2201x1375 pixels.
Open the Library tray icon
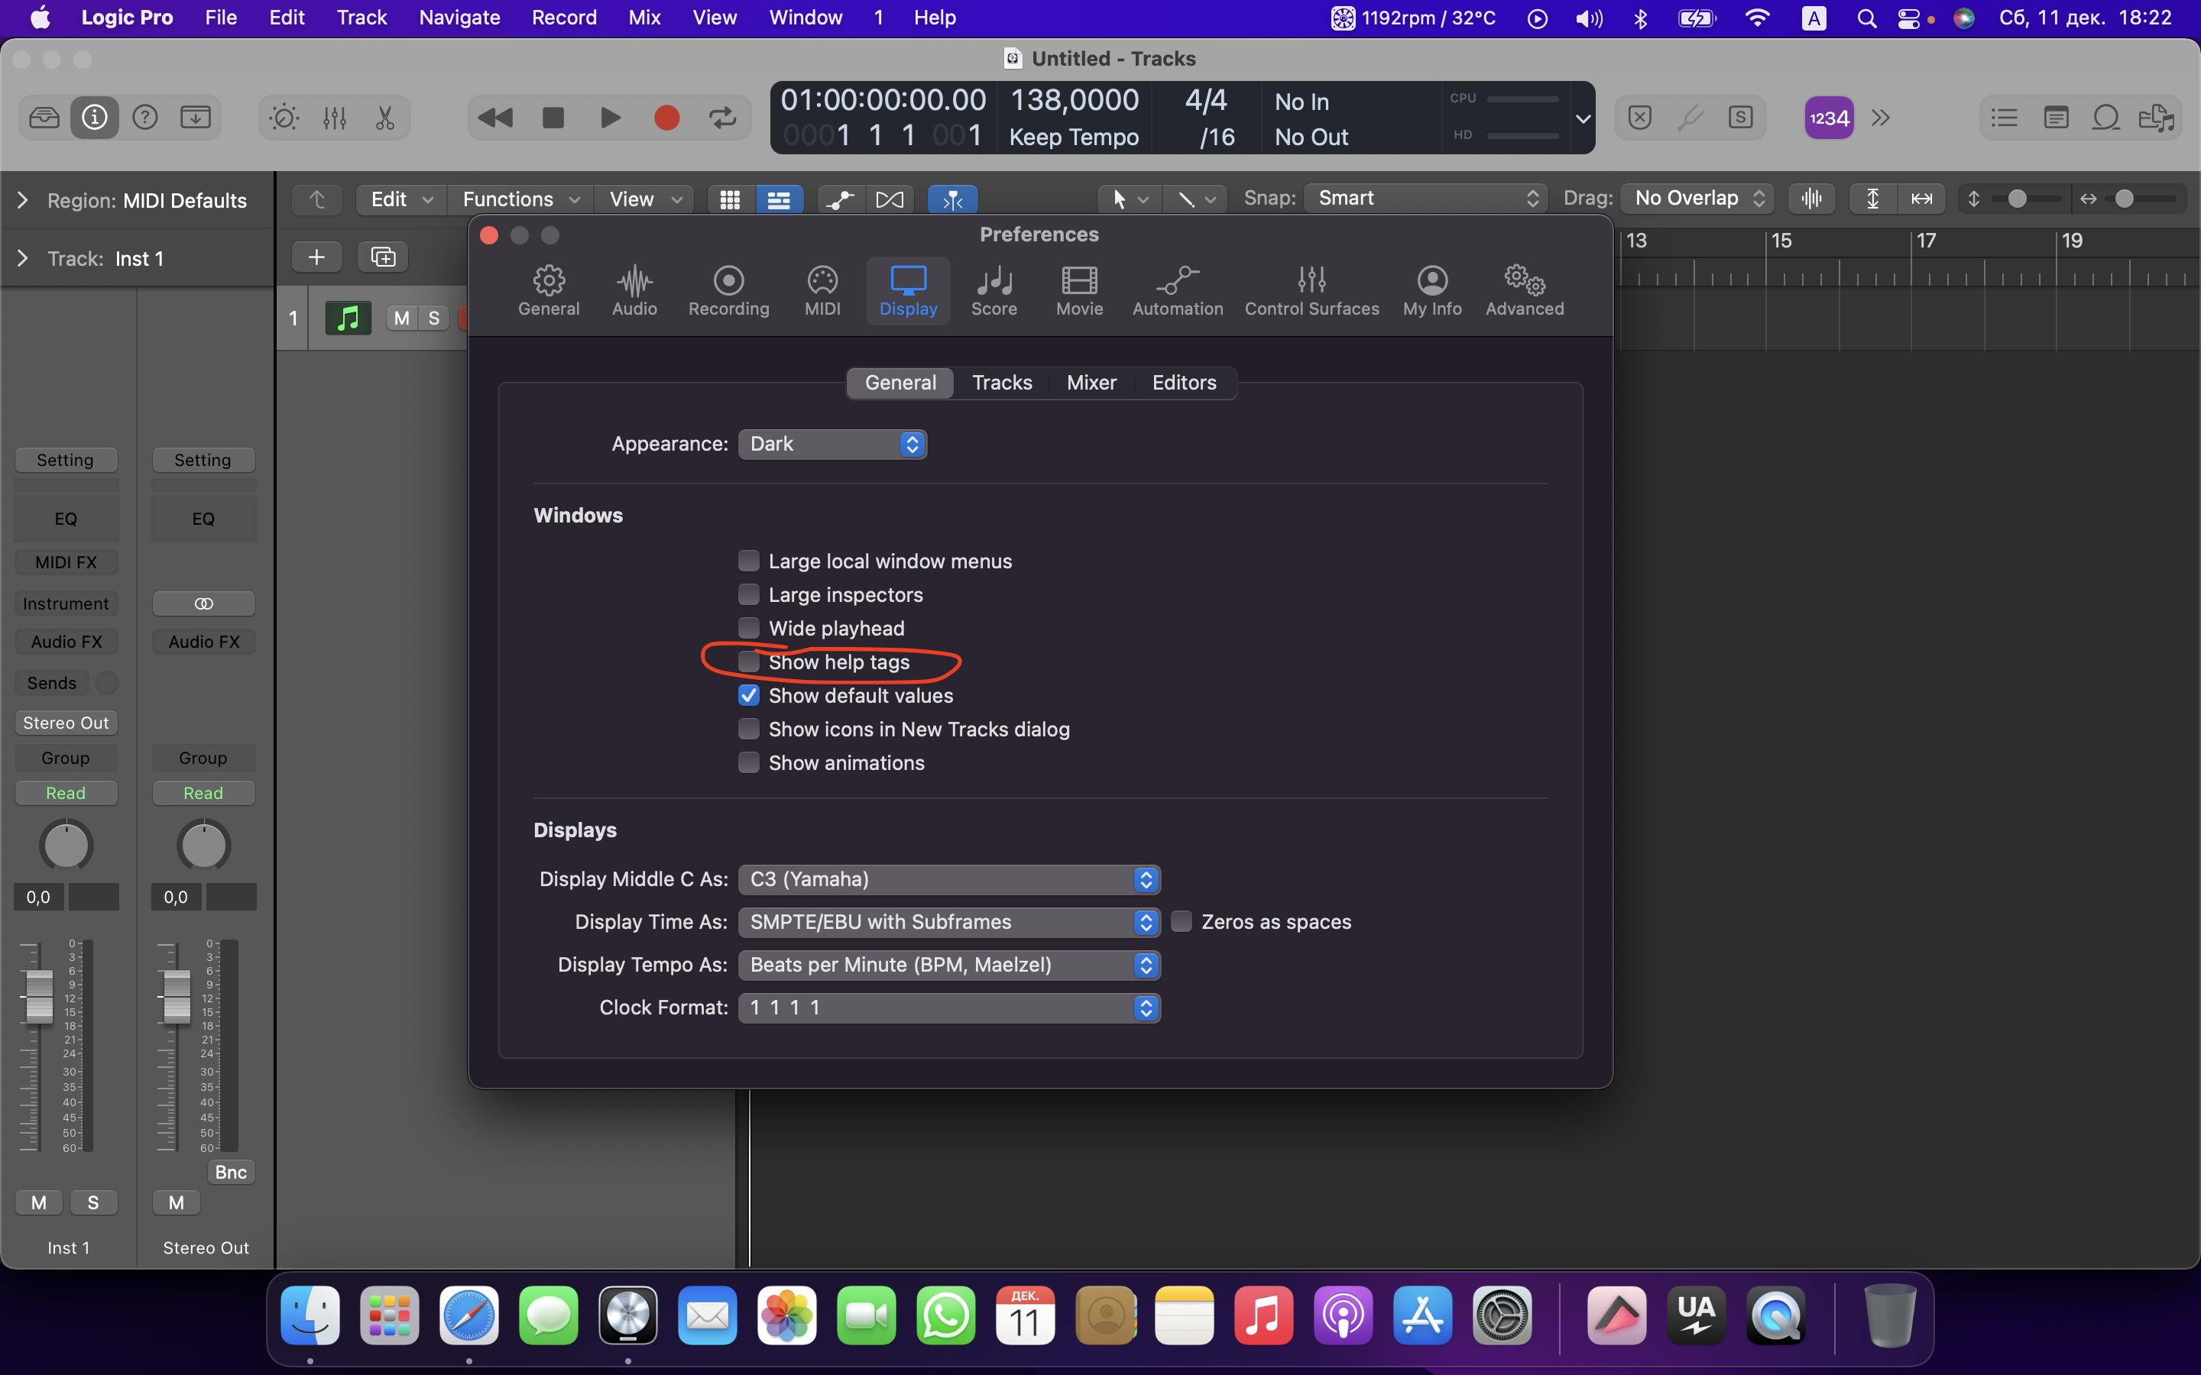pyautogui.click(x=44, y=118)
